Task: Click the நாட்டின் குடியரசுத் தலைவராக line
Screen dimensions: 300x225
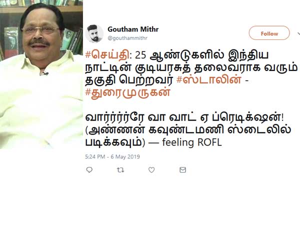Action: point(191,68)
